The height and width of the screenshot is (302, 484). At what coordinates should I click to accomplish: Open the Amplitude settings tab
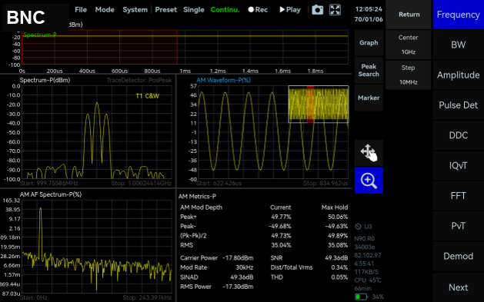click(x=459, y=75)
